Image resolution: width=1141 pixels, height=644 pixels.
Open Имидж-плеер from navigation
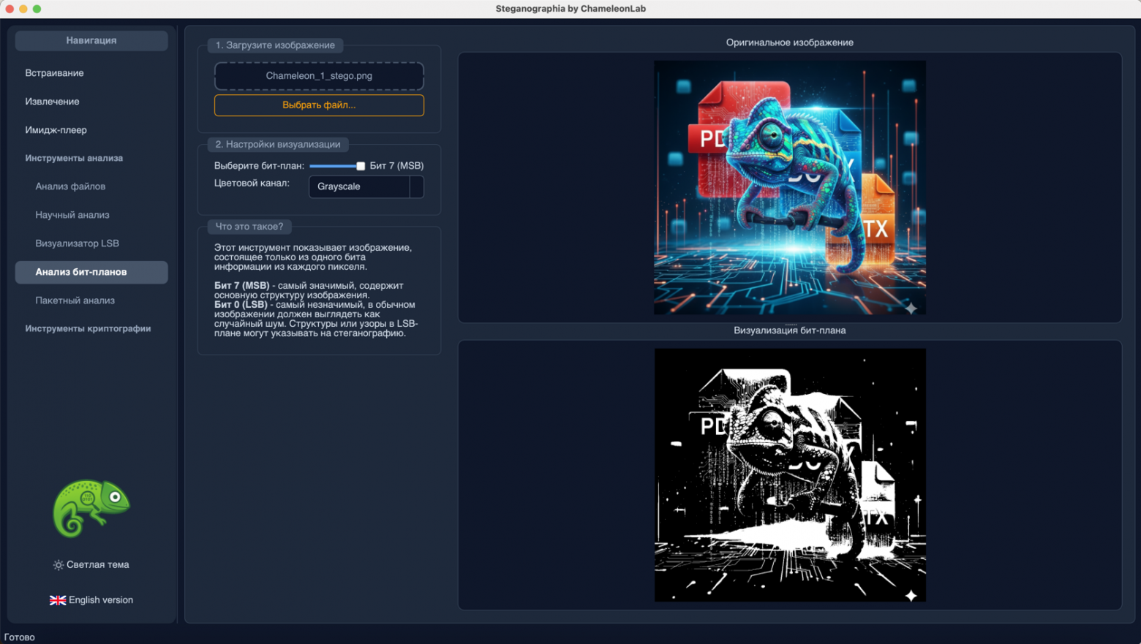(56, 130)
